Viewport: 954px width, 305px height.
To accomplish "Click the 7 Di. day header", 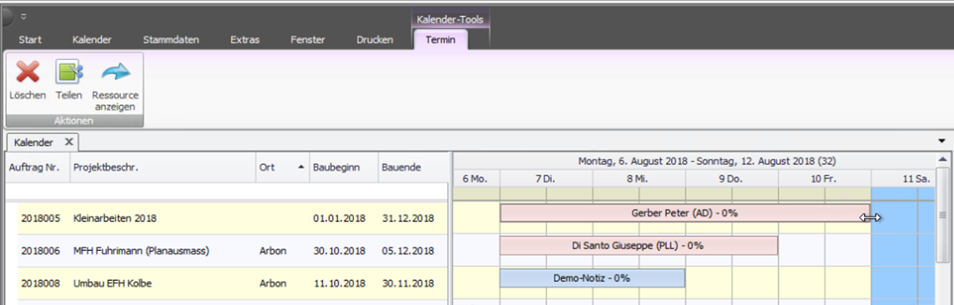I will [x=547, y=178].
